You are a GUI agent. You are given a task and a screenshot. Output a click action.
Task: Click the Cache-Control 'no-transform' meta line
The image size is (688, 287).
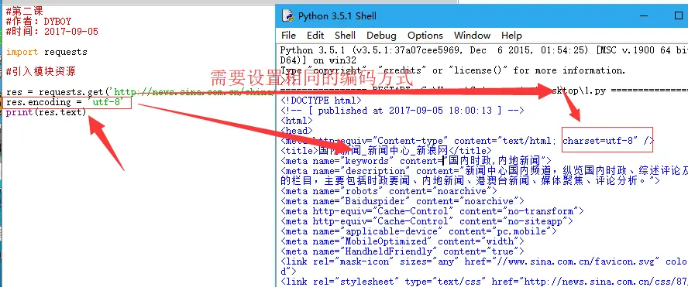(x=432, y=211)
